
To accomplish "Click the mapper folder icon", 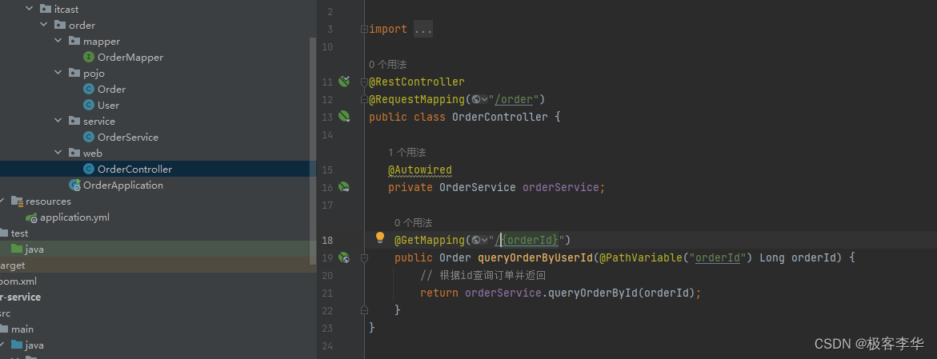I will click(x=74, y=42).
